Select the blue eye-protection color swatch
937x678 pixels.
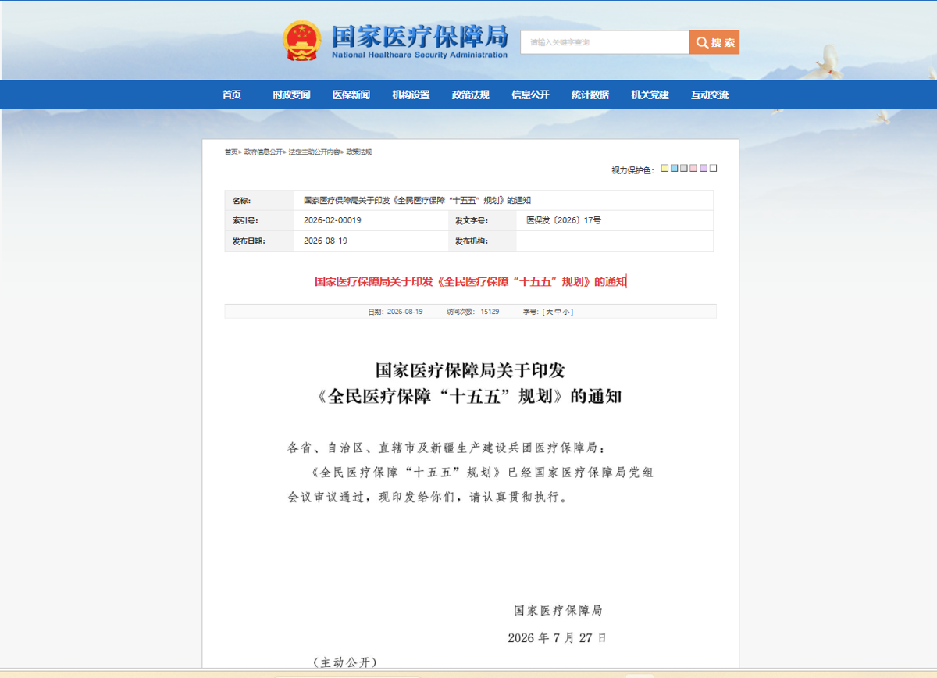(x=674, y=168)
